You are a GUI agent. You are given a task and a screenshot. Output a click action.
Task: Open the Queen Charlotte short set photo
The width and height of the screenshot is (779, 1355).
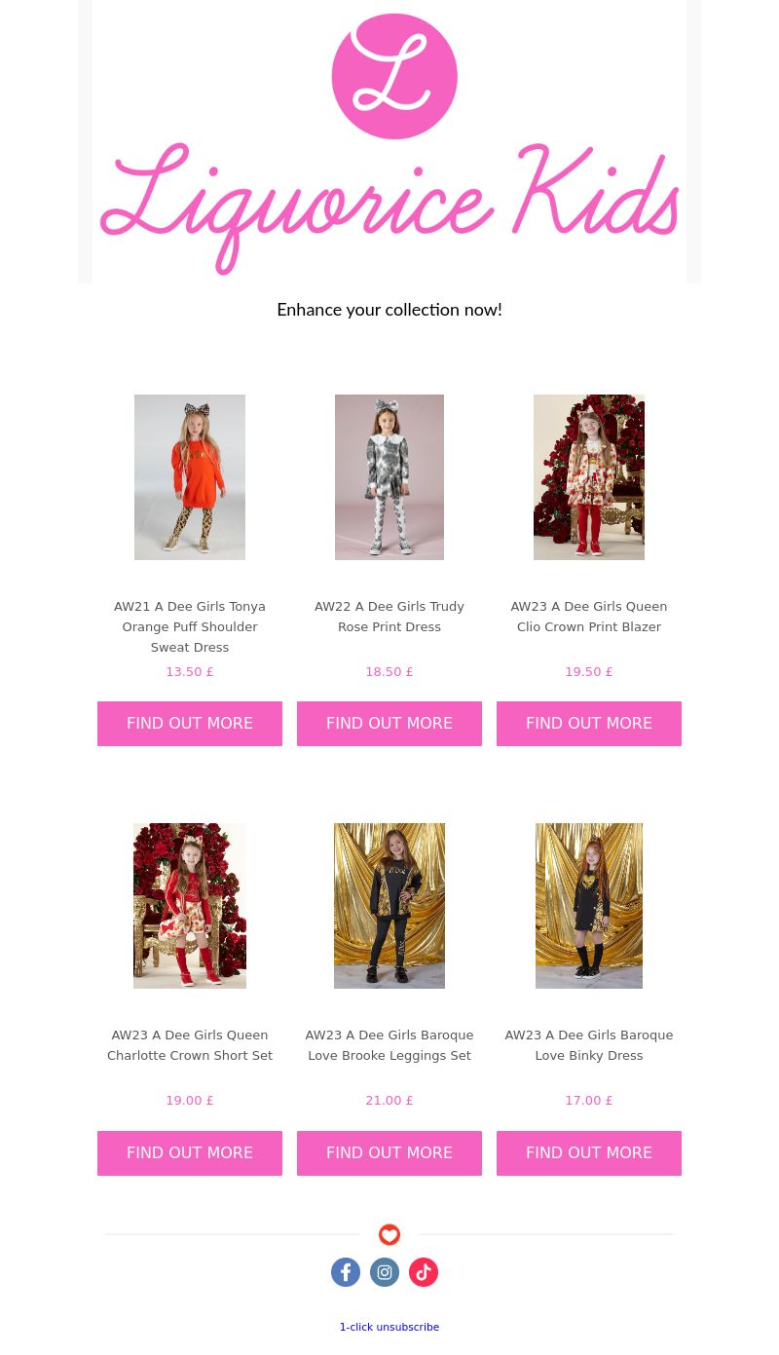190,906
